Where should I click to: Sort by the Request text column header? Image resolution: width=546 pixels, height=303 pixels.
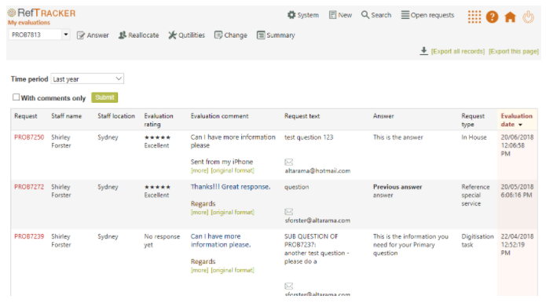click(302, 116)
